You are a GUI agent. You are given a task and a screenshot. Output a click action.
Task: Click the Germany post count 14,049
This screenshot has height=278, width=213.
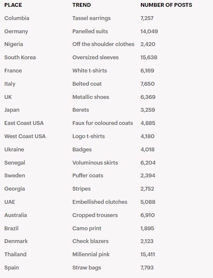click(149, 32)
